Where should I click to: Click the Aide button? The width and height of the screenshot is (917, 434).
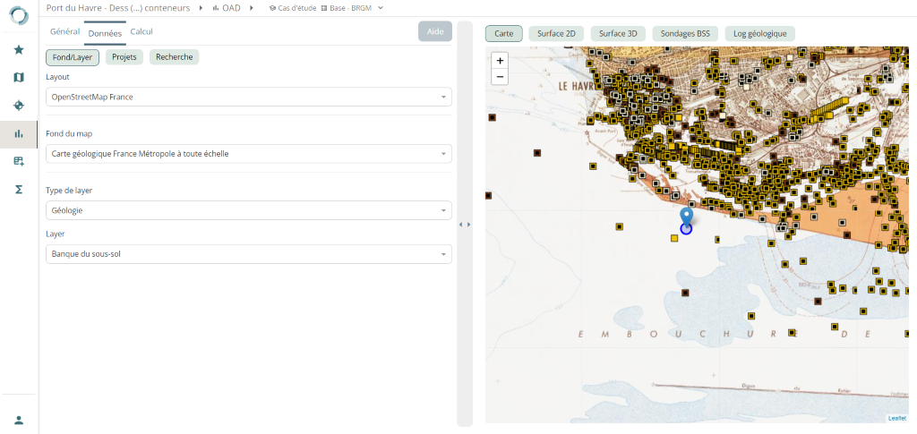click(x=434, y=31)
